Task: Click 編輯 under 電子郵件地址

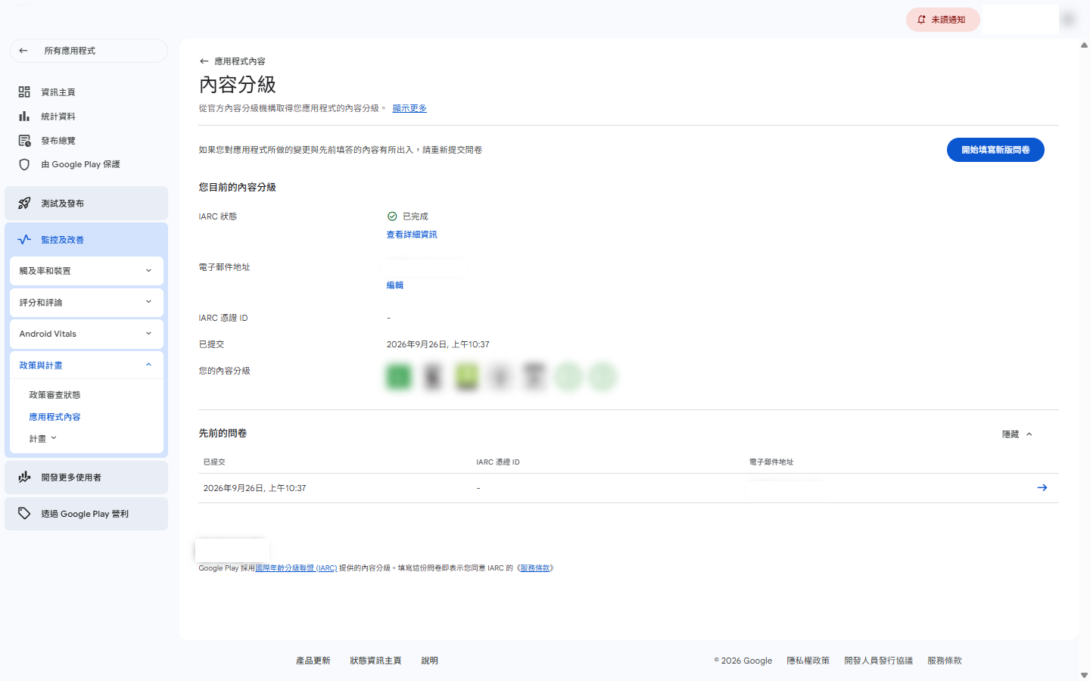Action: point(395,285)
